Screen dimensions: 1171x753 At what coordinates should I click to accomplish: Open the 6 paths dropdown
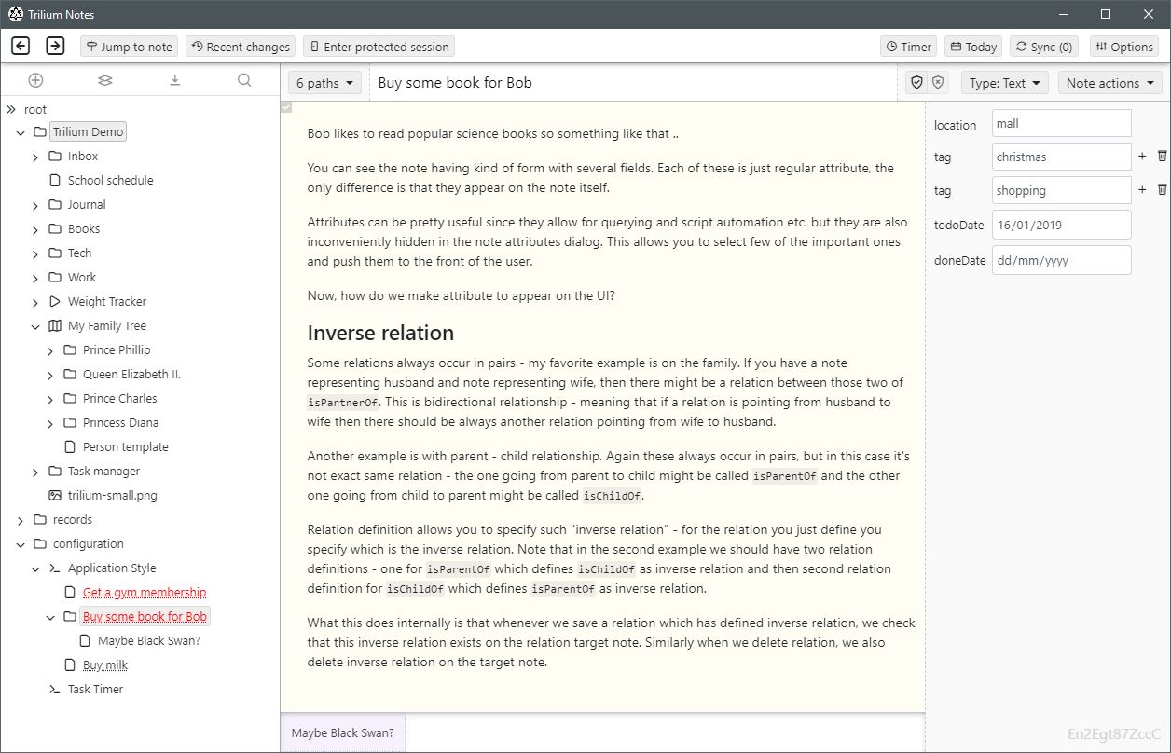point(324,83)
